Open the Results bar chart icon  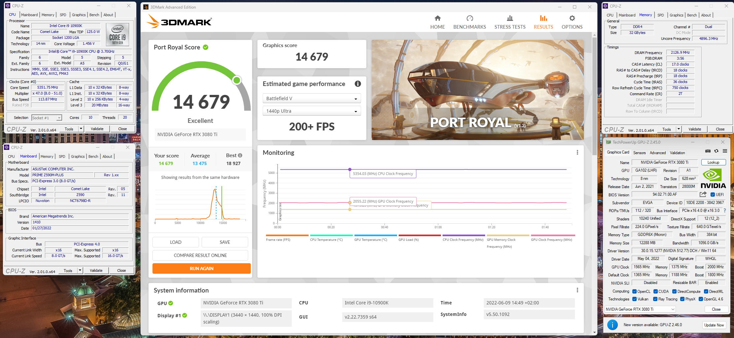[x=543, y=18]
